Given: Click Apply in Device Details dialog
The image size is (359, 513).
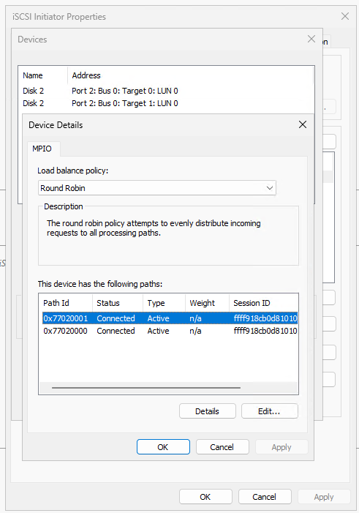Looking at the screenshot, I should pos(281,447).
